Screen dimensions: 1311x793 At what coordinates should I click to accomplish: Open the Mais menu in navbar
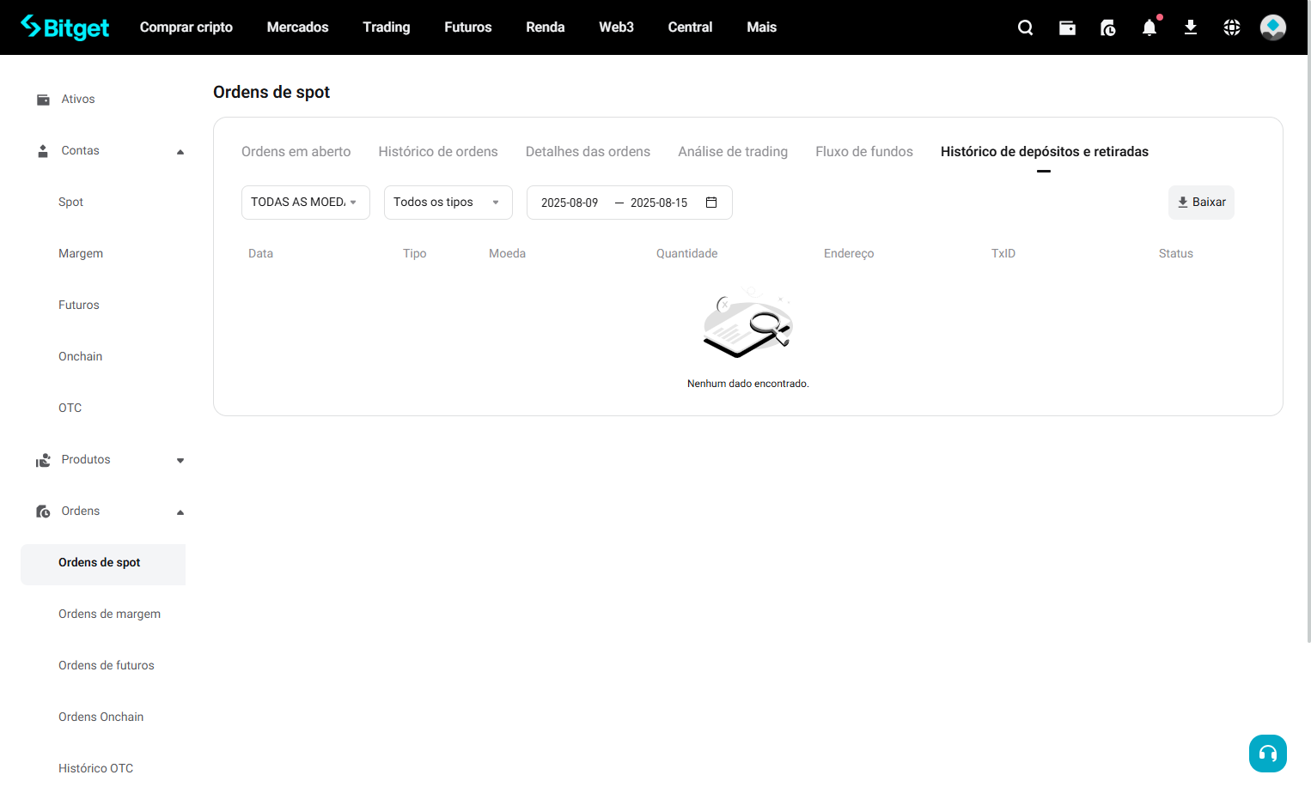point(762,27)
